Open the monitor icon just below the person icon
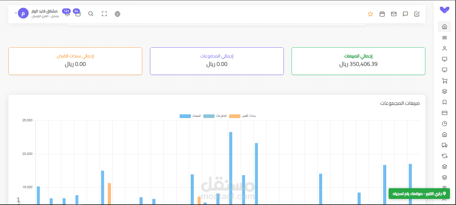 (x=444, y=59)
